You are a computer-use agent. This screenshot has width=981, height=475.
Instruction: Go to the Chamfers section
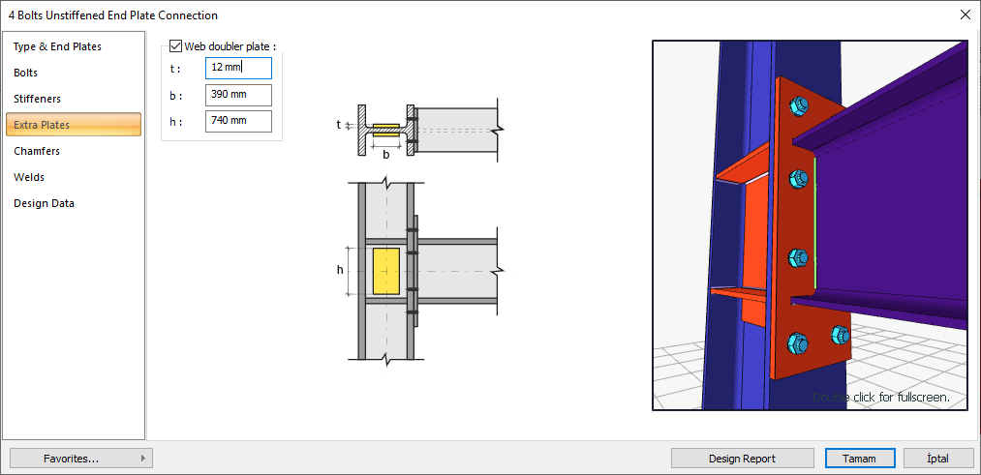tap(74, 151)
